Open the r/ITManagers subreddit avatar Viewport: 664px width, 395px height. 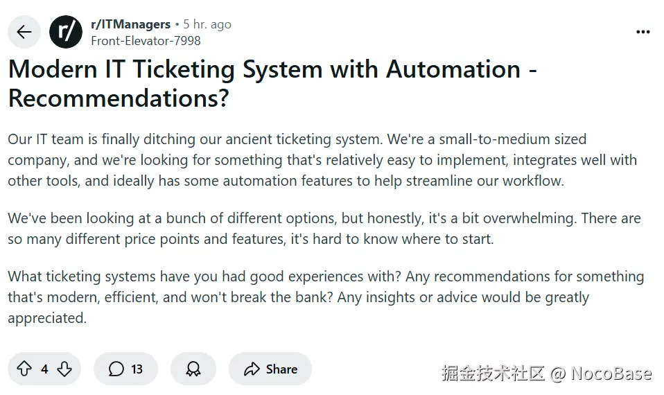pyautogui.click(x=66, y=32)
